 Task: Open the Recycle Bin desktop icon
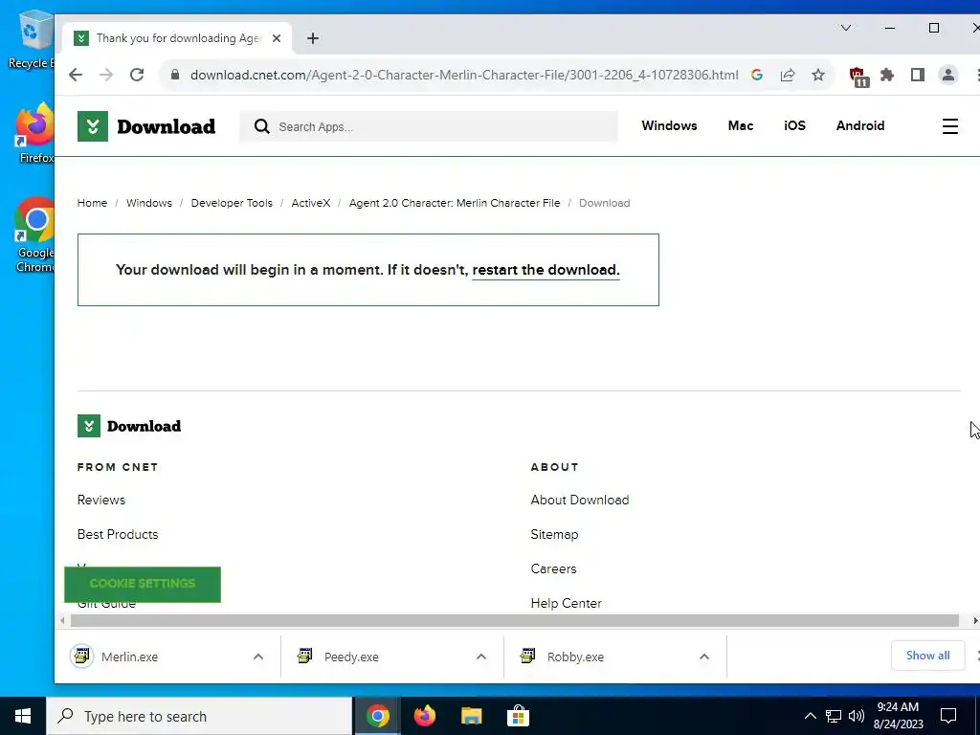[x=32, y=40]
